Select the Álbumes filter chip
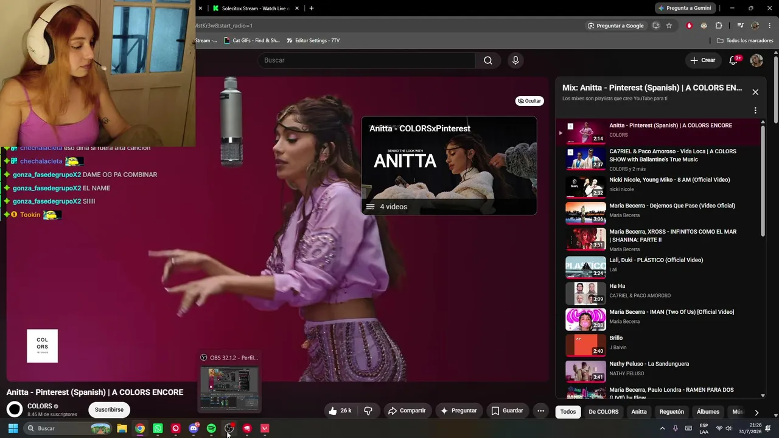 click(708, 412)
